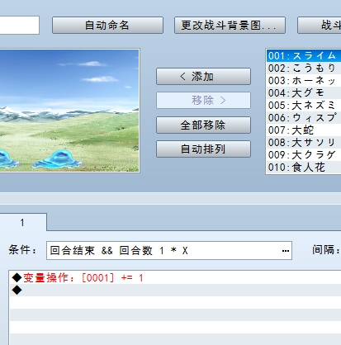341x345 pixels.
Task: Select enemy 002:こうもり in the list
Action: coord(304,69)
